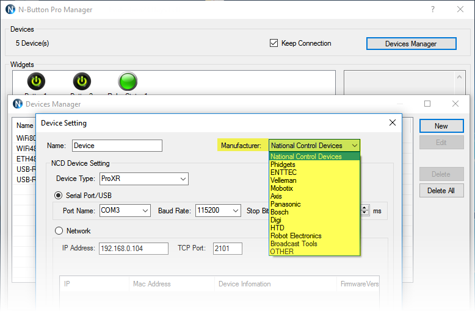Click the green relay status indicator widget
Viewport: 475px width, 312px height.
[x=128, y=81]
